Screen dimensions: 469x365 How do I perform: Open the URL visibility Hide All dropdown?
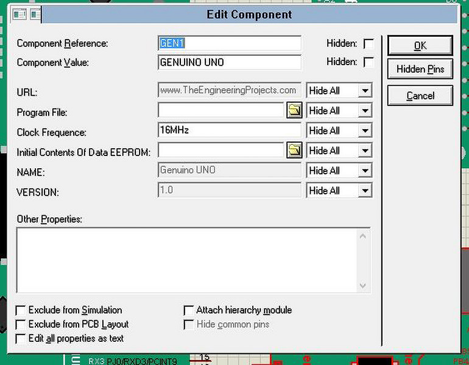click(364, 91)
